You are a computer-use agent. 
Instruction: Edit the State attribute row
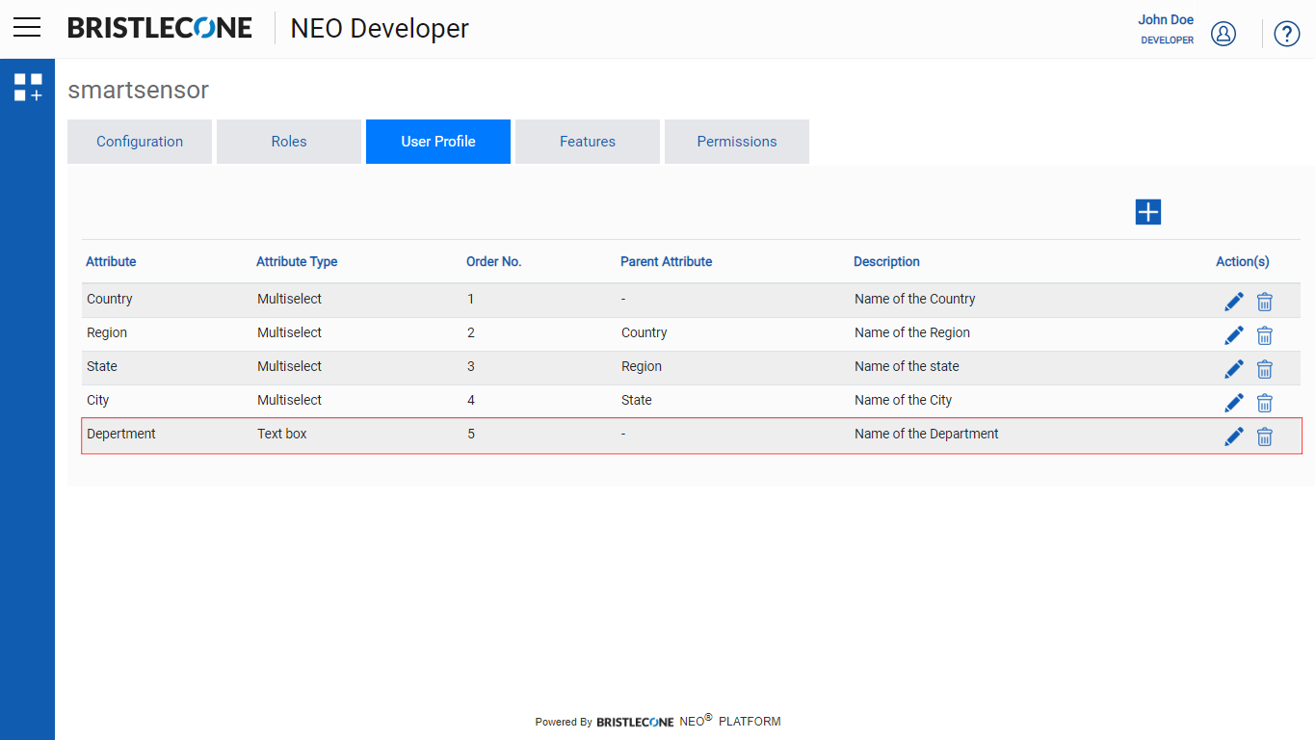click(x=1234, y=369)
